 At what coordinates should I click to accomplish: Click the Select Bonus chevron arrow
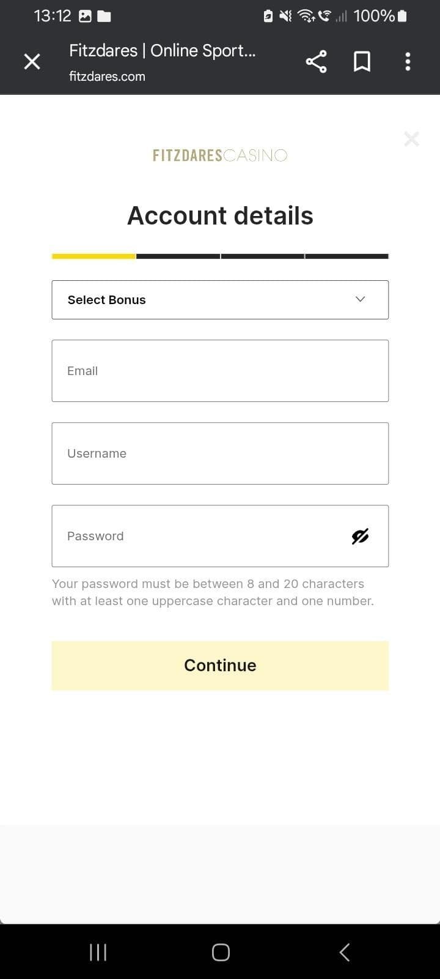coord(360,299)
